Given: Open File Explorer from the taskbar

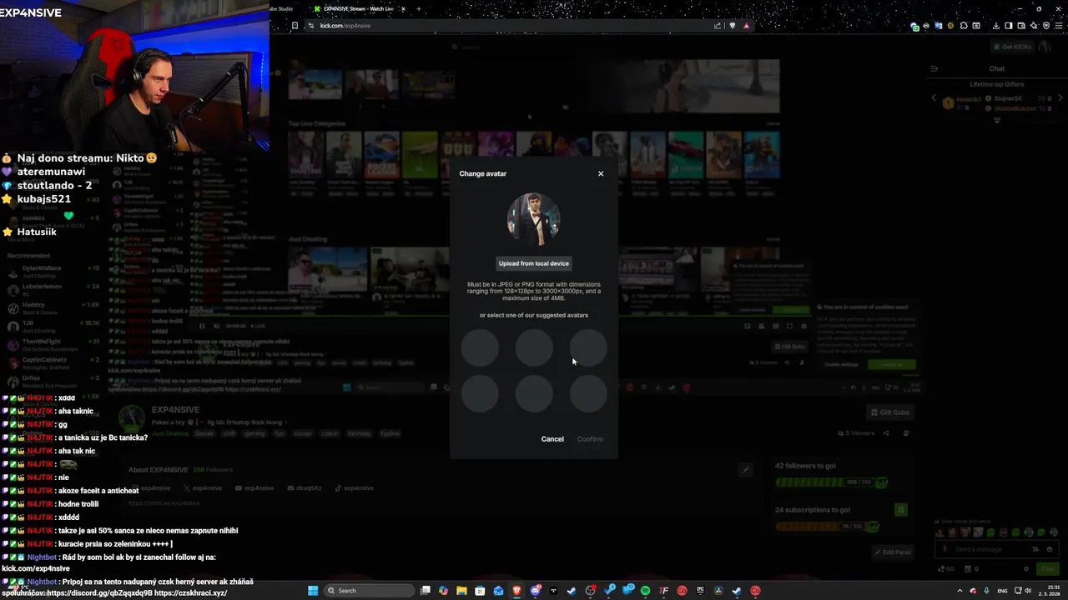Looking at the screenshot, I should [x=461, y=591].
